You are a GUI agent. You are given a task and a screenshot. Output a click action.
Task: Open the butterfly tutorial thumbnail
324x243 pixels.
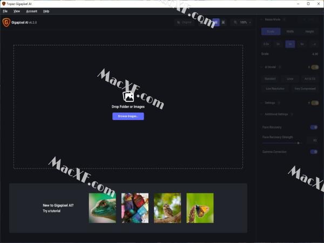200,208
